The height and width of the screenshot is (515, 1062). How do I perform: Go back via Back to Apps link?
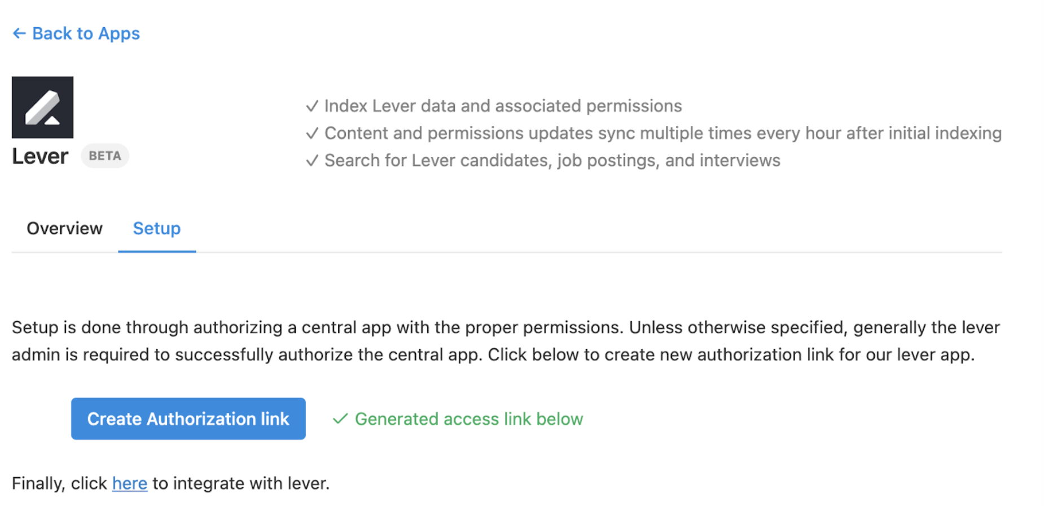86,34
